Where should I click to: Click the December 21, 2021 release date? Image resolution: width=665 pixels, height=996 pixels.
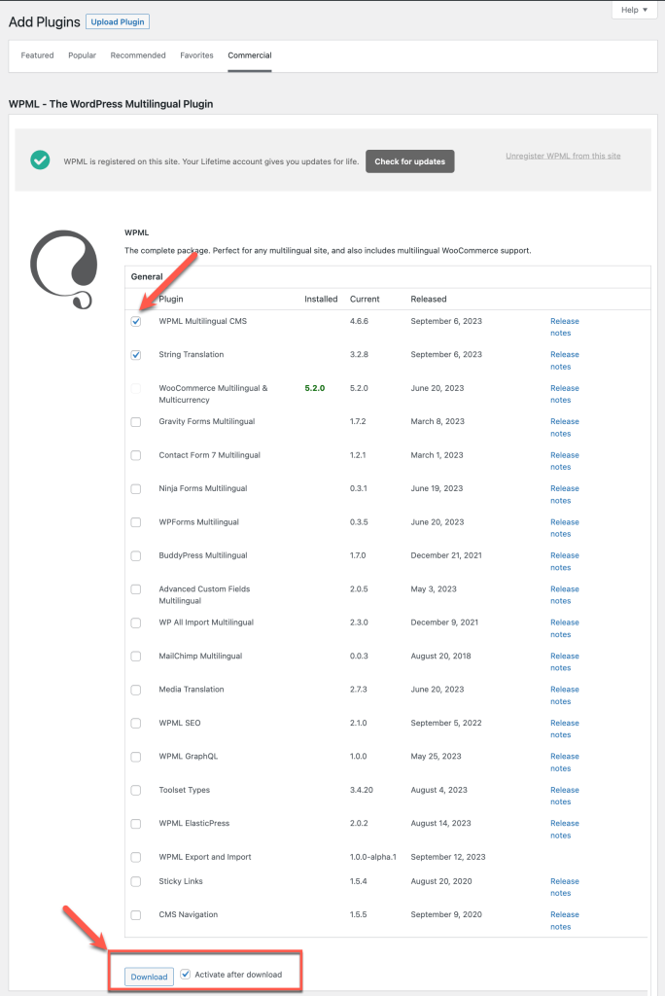coord(446,555)
